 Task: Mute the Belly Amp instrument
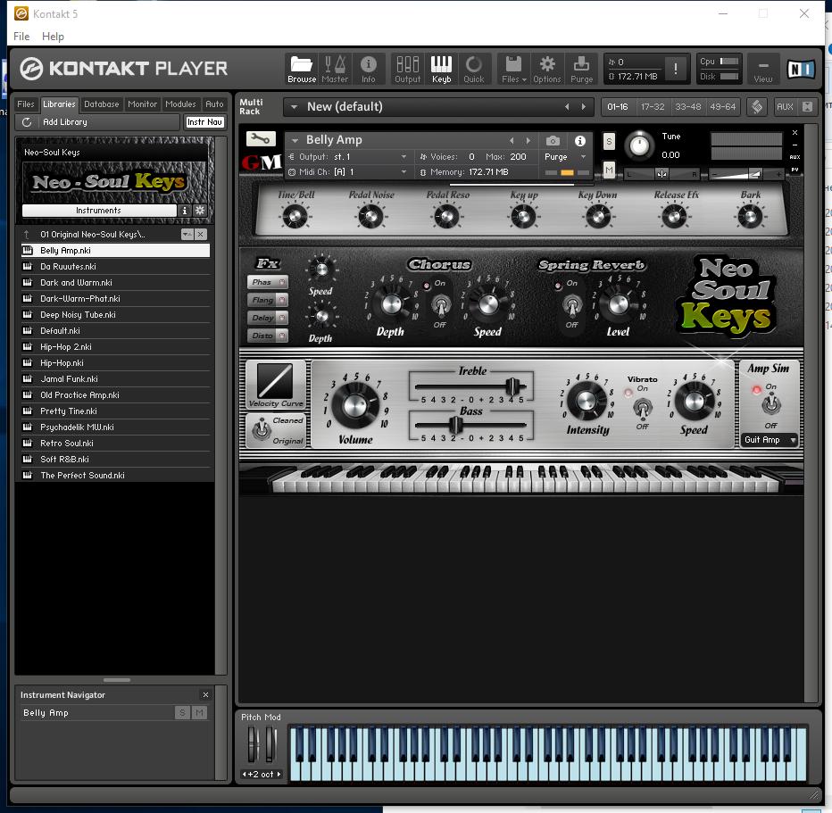click(x=609, y=170)
